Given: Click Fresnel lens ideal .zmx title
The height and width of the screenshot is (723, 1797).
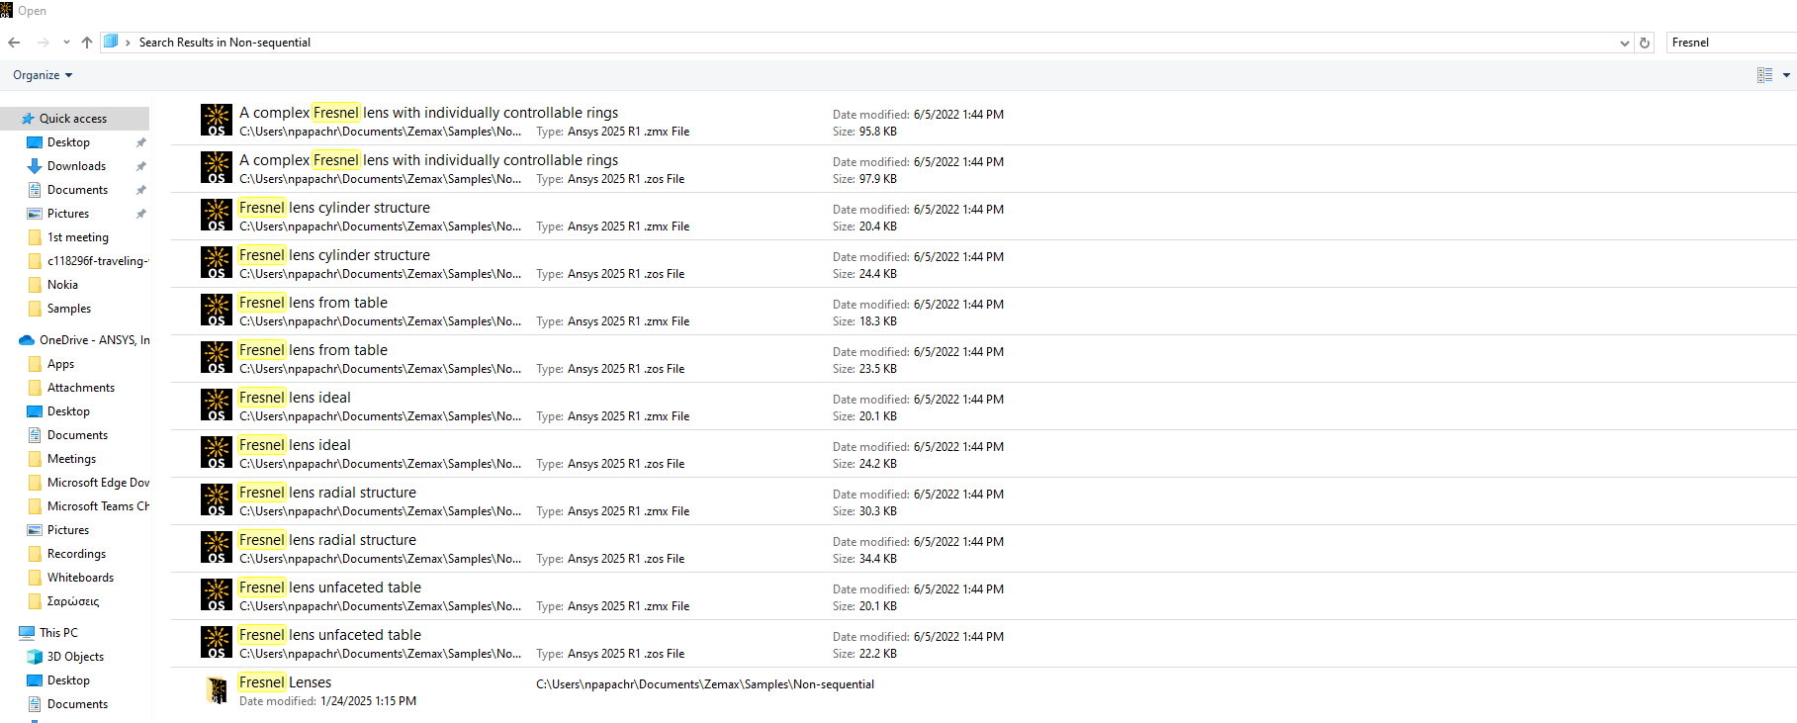Looking at the screenshot, I should tap(295, 398).
